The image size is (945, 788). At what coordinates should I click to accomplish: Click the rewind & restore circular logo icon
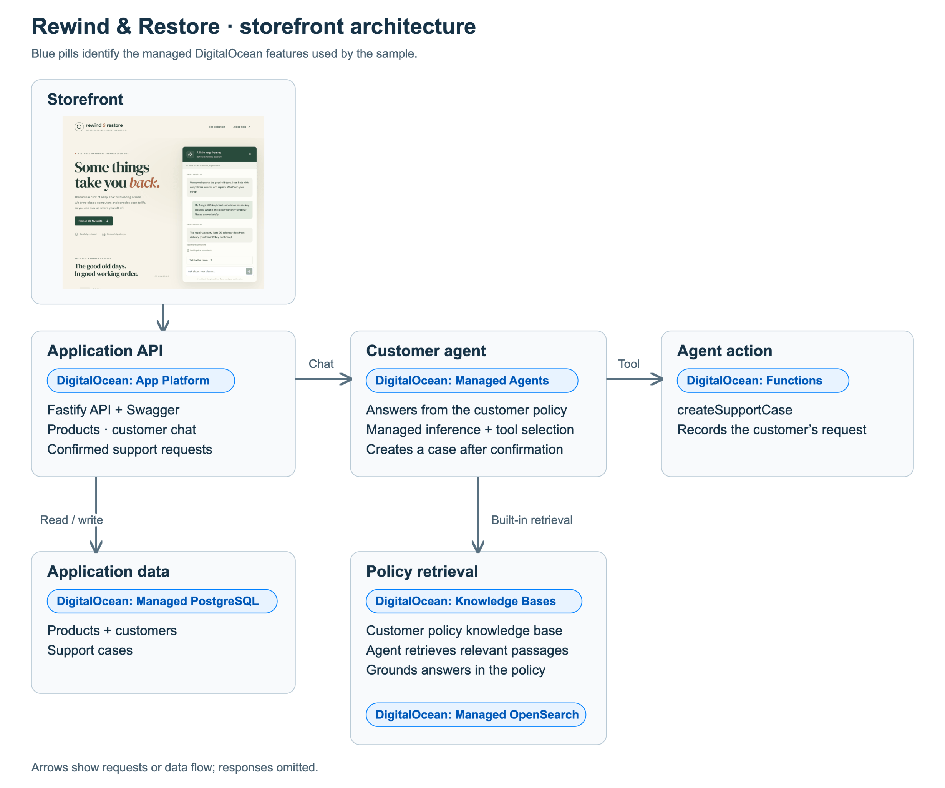(x=79, y=127)
